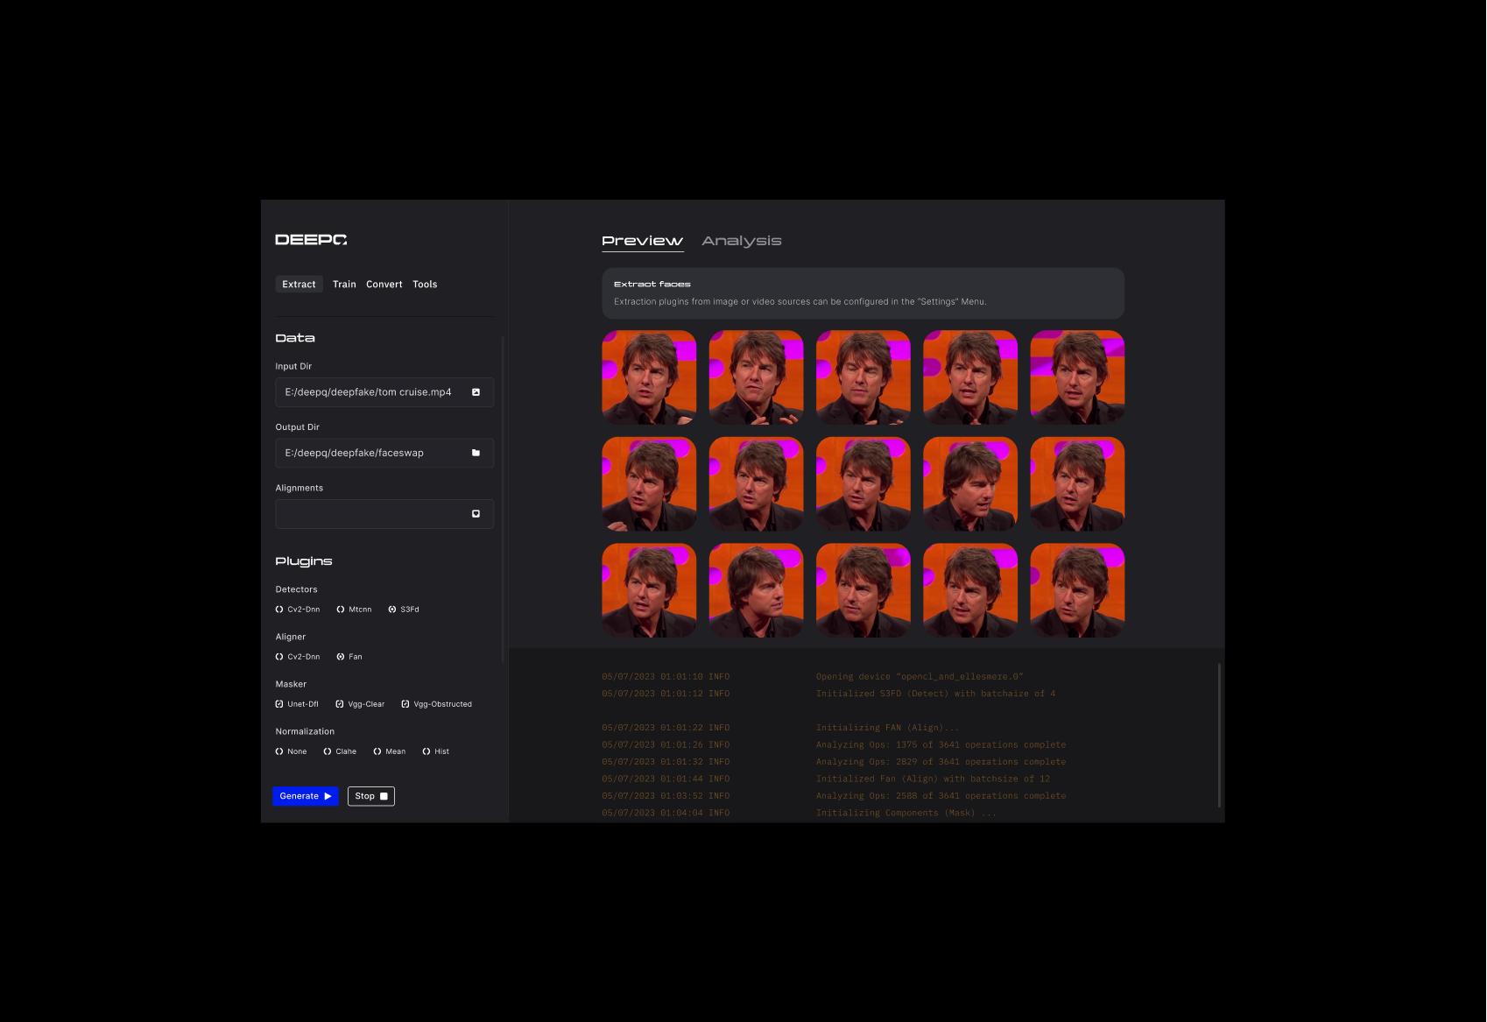Click the Stop button
Screen dimensions: 1487x1022
pyautogui.click(x=371, y=796)
